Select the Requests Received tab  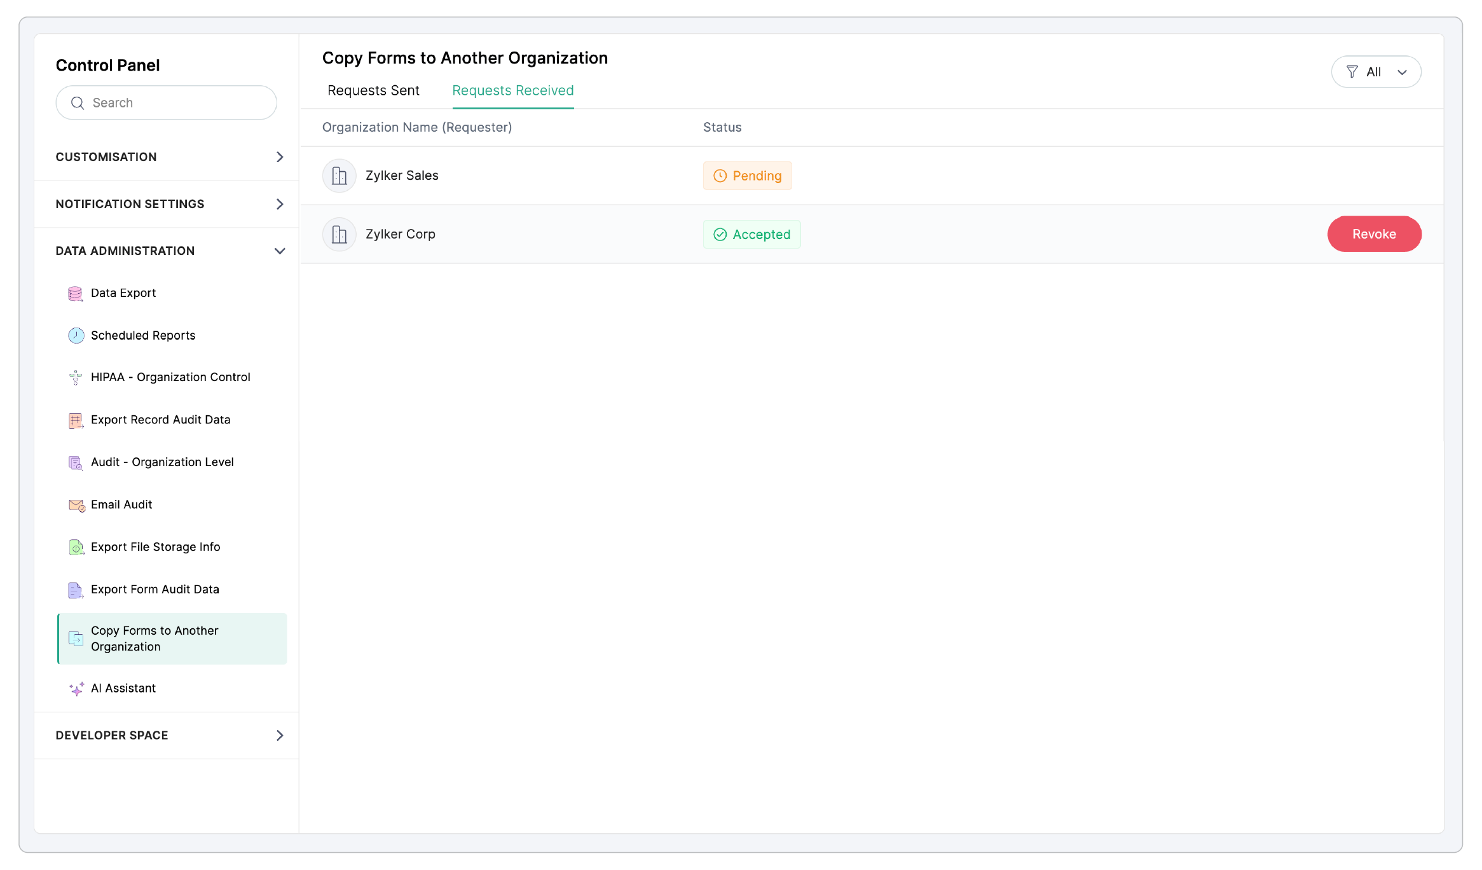coord(512,90)
